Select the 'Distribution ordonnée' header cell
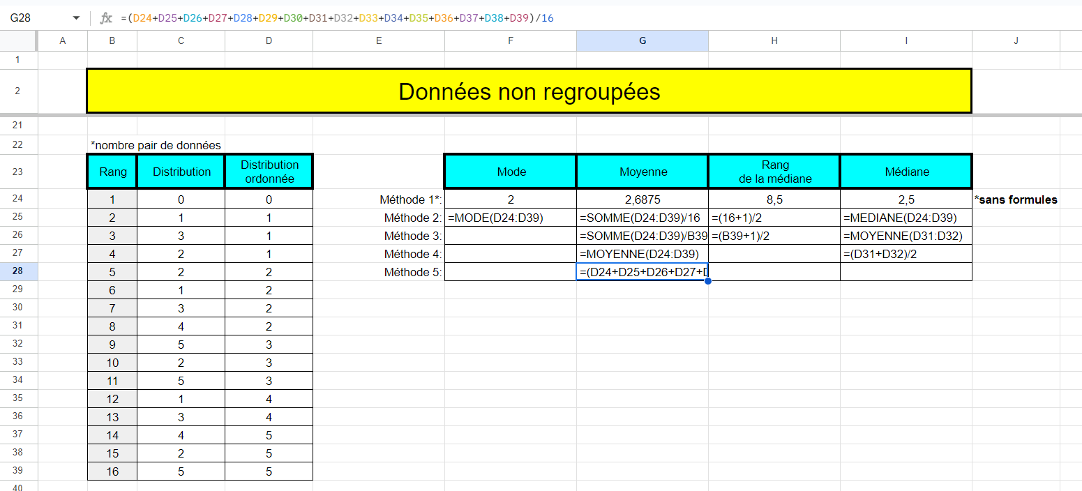 click(269, 171)
